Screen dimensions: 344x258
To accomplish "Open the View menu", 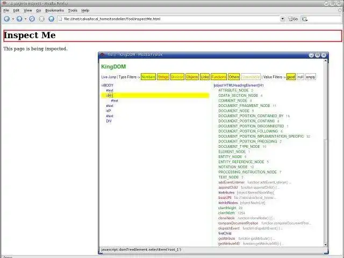I will click(x=28, y=10).
